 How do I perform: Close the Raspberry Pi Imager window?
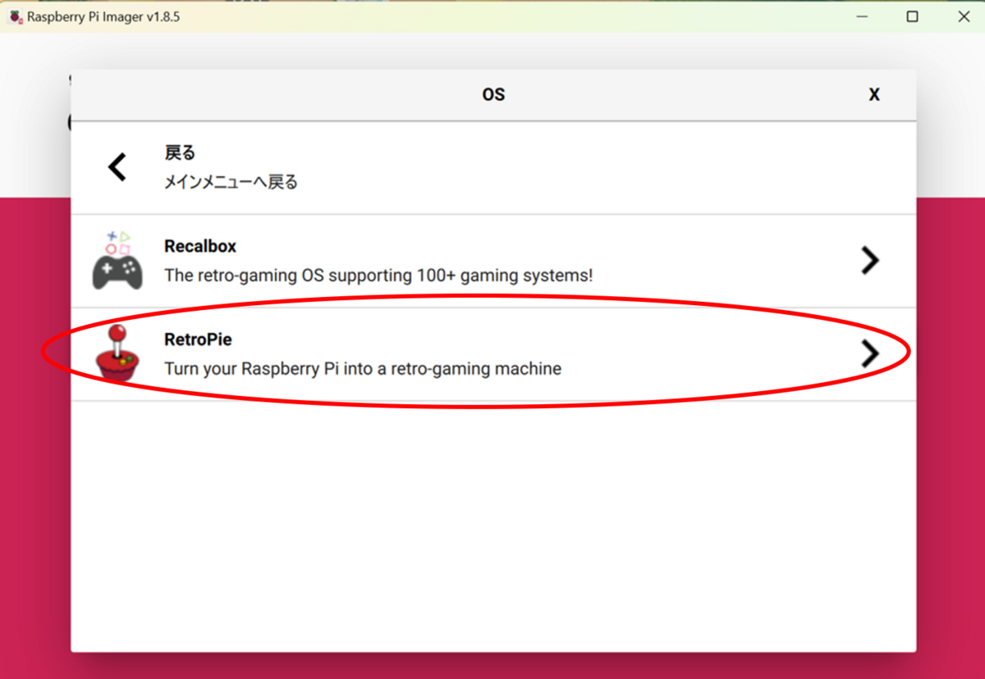[964, 16]
